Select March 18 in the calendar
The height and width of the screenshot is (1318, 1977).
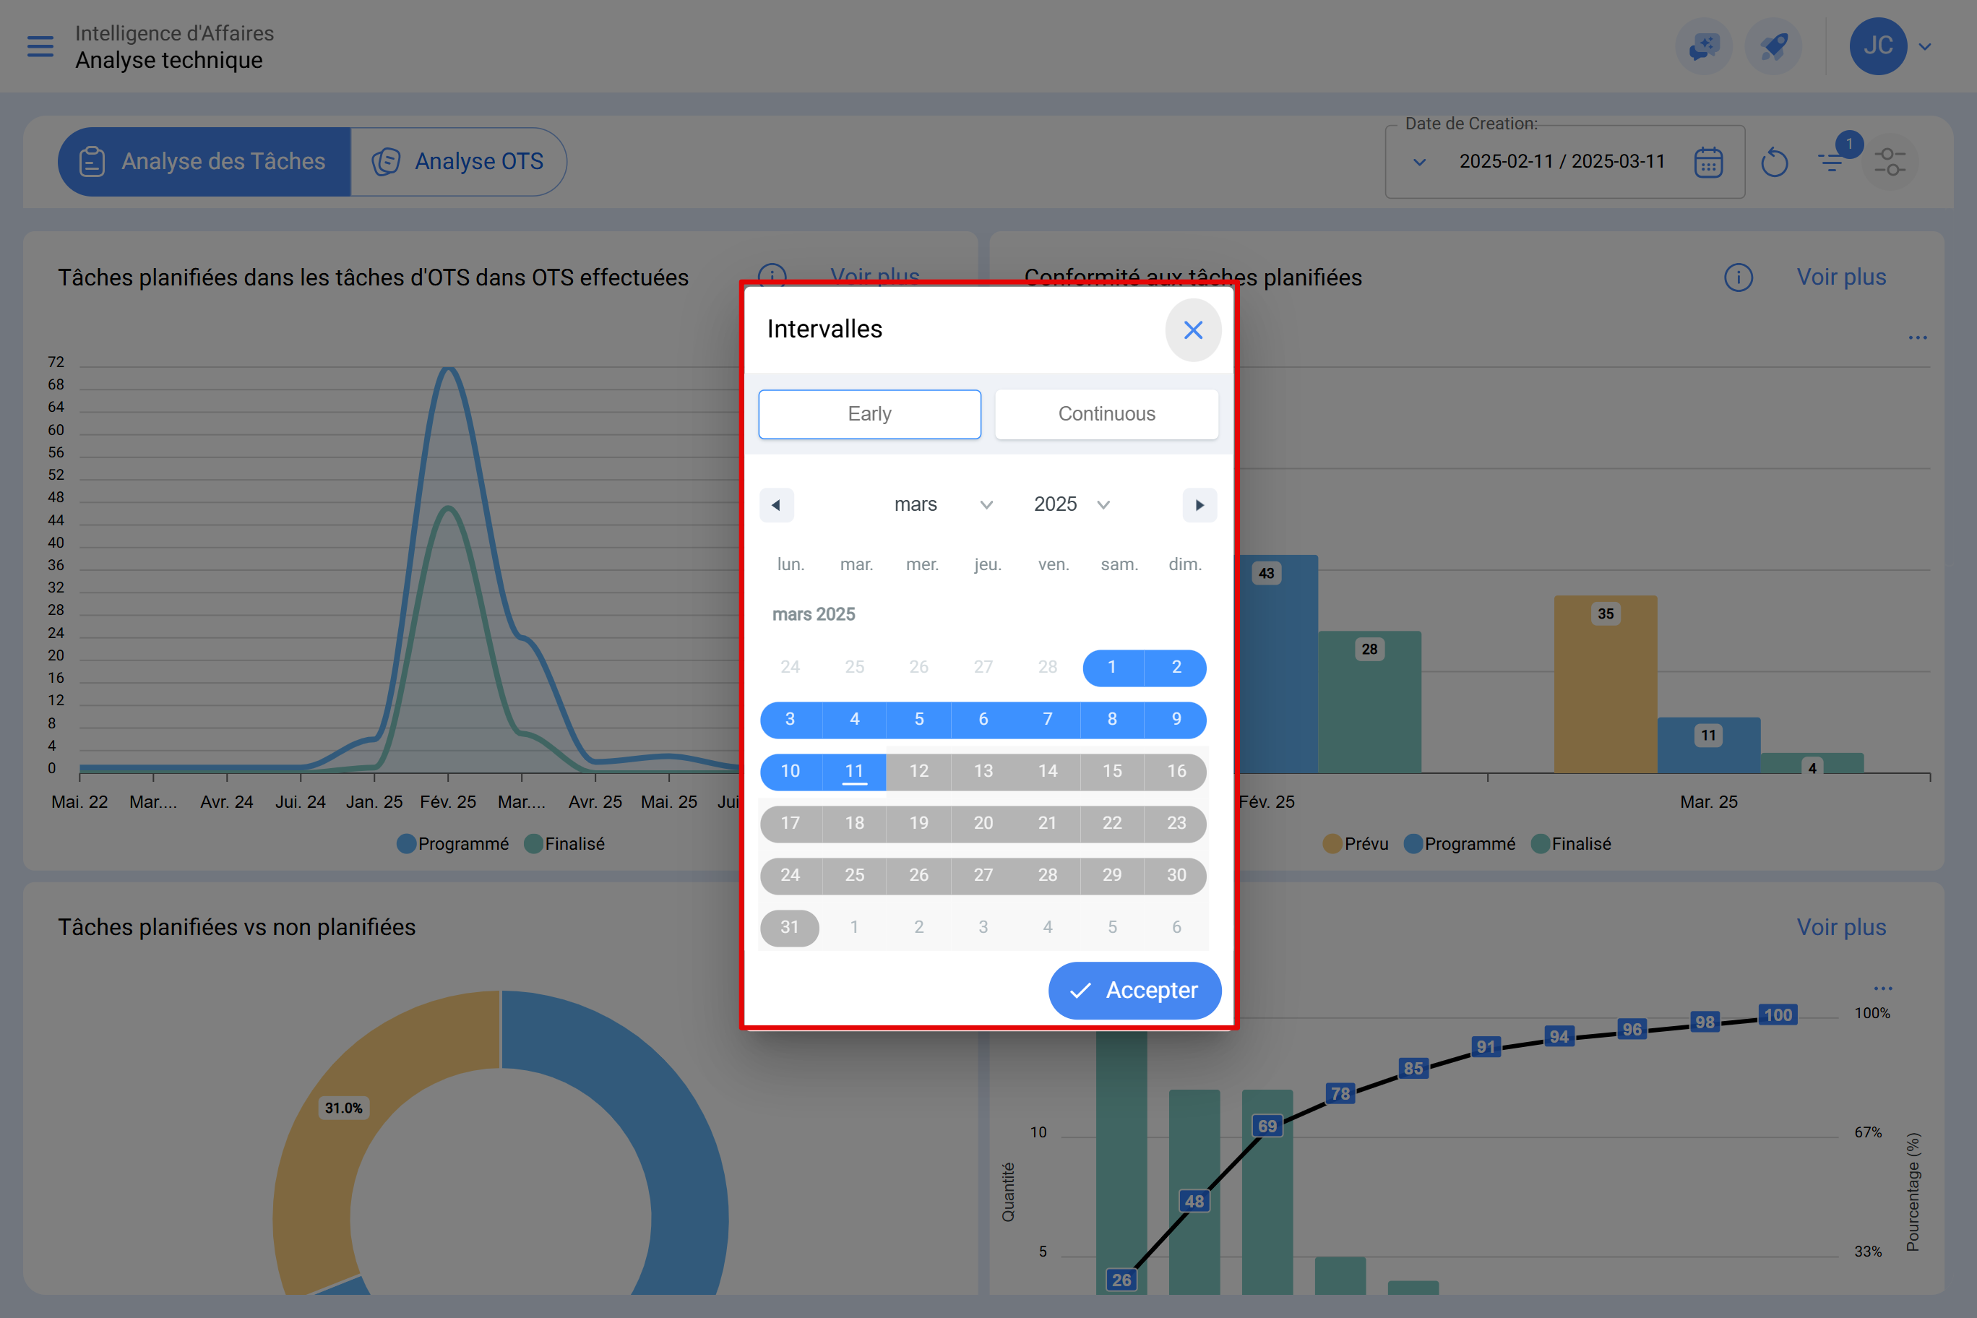coord(854,824)
